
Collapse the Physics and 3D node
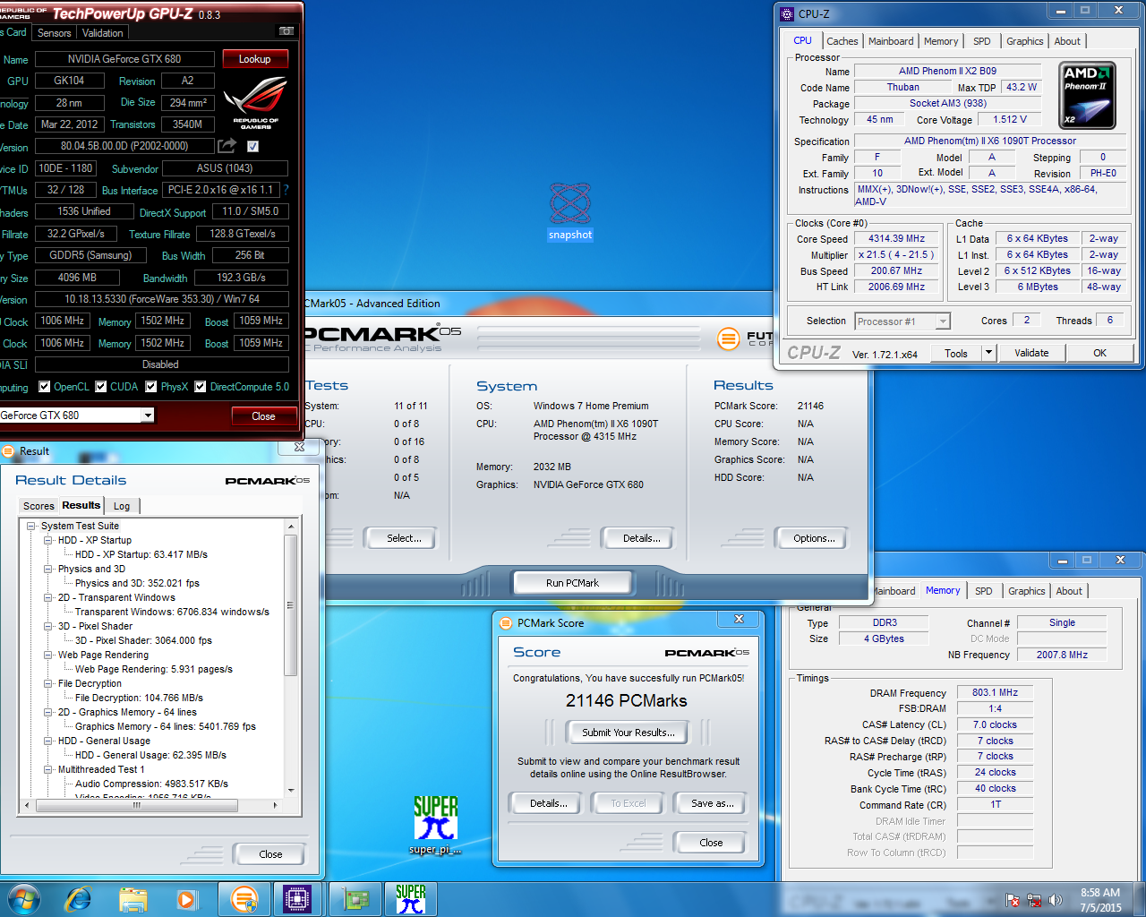pyautogui.click(x=48, y=570)
